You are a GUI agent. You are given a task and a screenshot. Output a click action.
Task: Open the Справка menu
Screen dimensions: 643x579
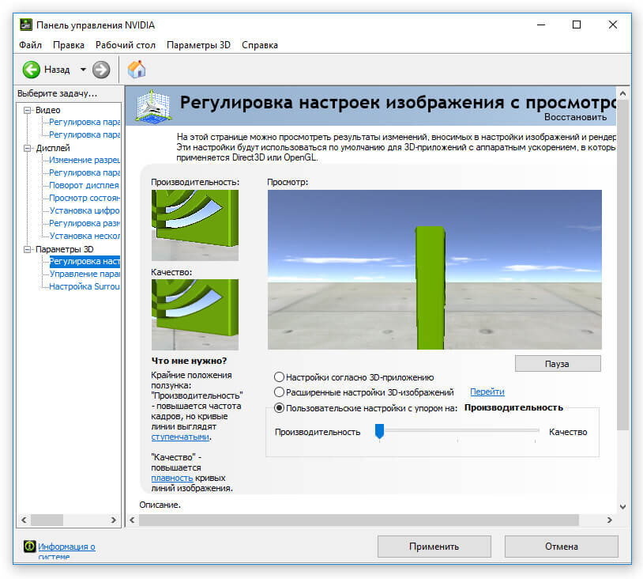pyautogui.click(x=260, y=45)
